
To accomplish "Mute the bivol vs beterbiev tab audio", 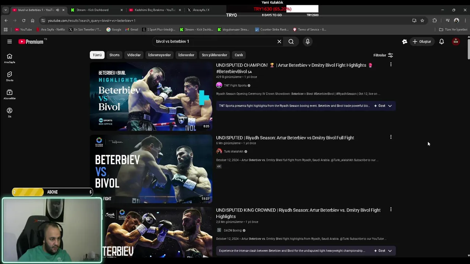I will point(57,10).
